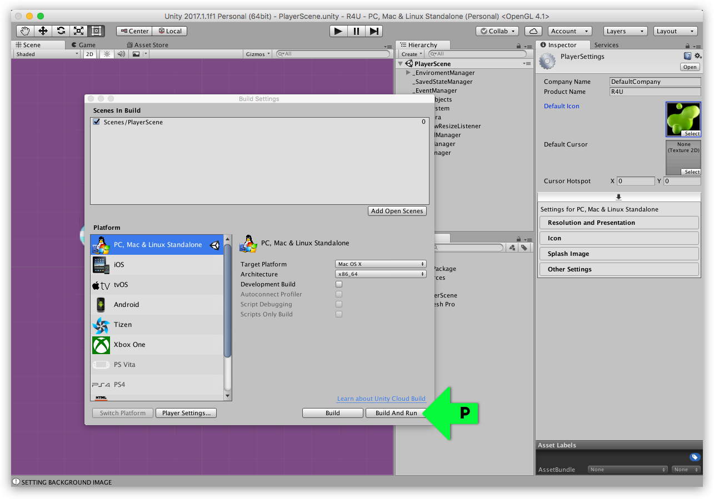
Task: Open the Hierarchy Create dropdown
Action: (x=412, y=54)
